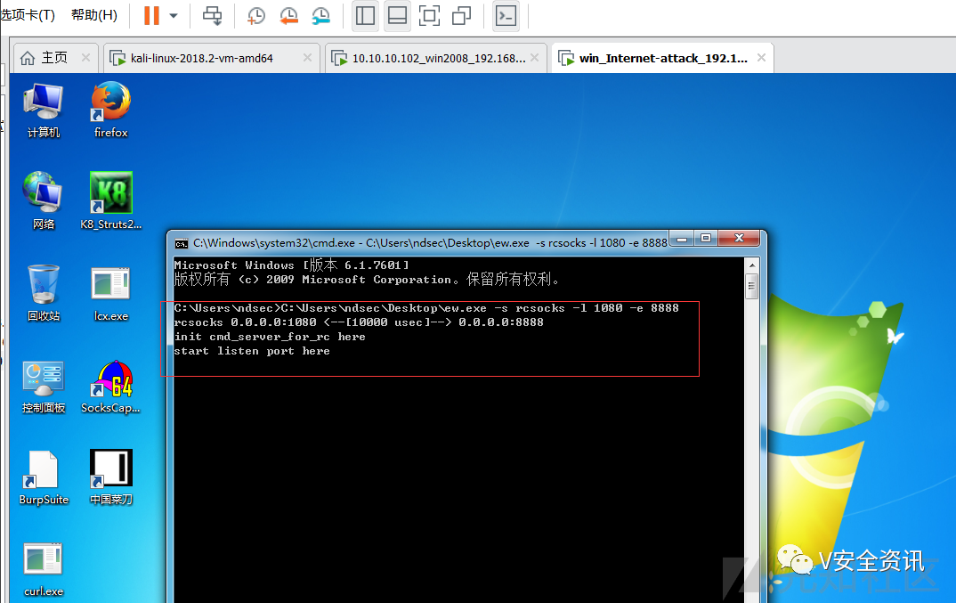The width and height of the screenshot is (956, 603).
Task: Select the lcx.exe desktop file
Action: (111, 293)
